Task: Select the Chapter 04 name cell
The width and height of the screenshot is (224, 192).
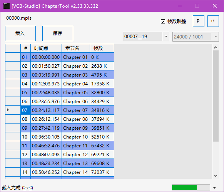Action: coord(76,84)
